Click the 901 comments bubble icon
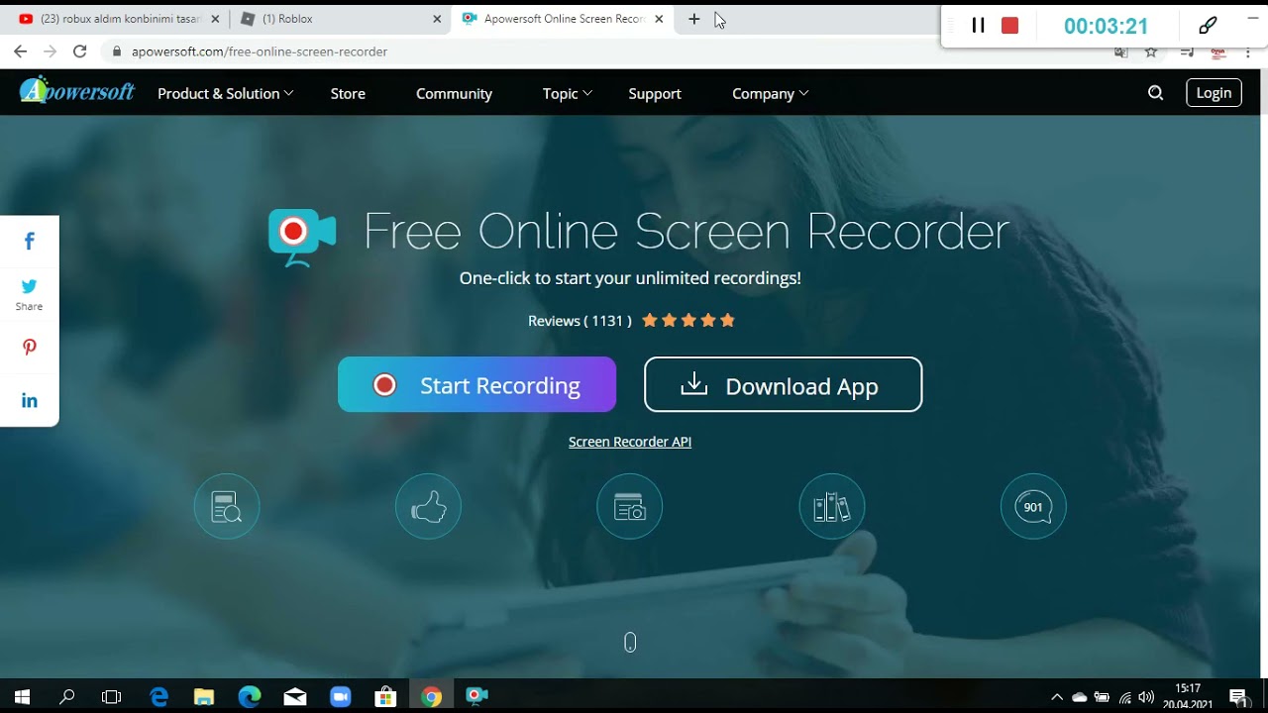 (1033, 507)
